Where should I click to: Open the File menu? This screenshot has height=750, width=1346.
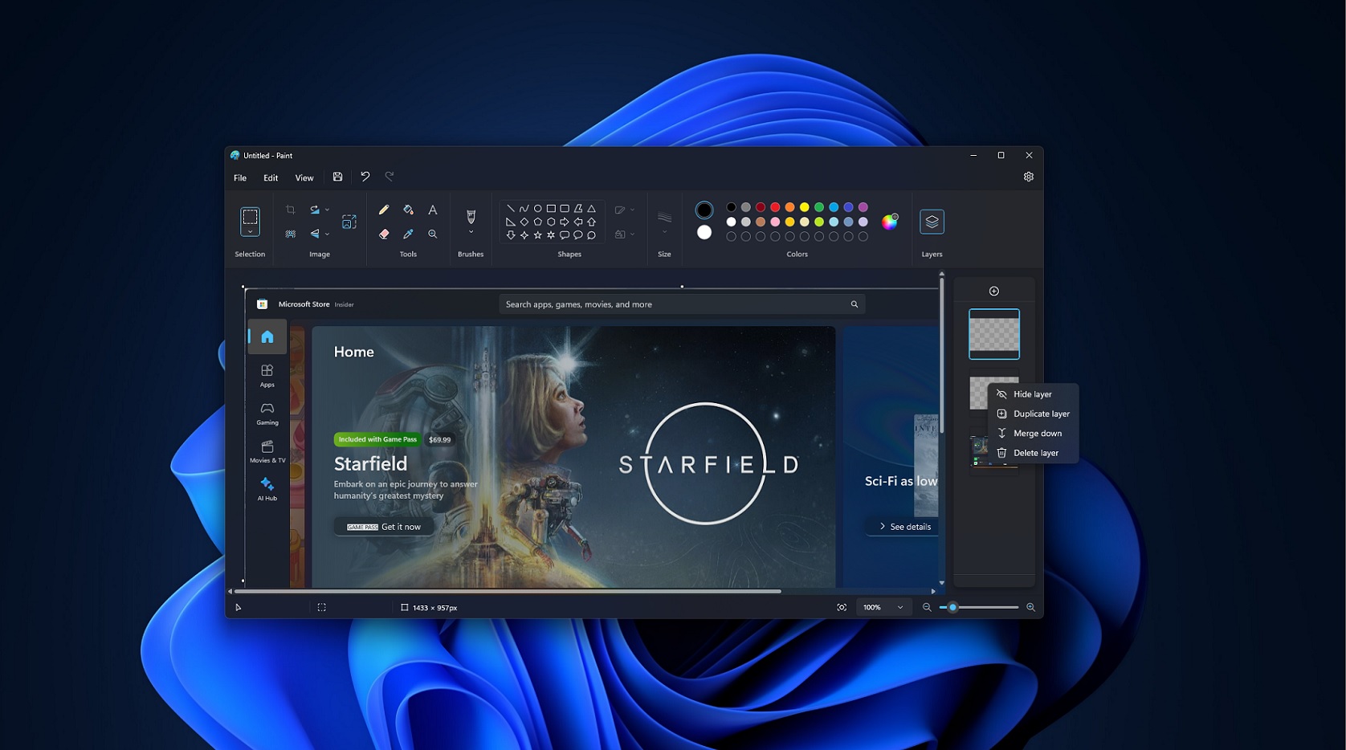click(x=239, y=177)
